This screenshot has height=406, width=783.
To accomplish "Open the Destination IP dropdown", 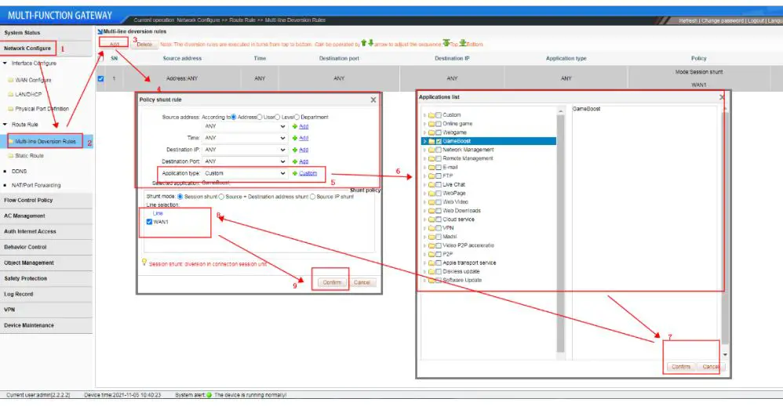I will (x=245, y=150).
